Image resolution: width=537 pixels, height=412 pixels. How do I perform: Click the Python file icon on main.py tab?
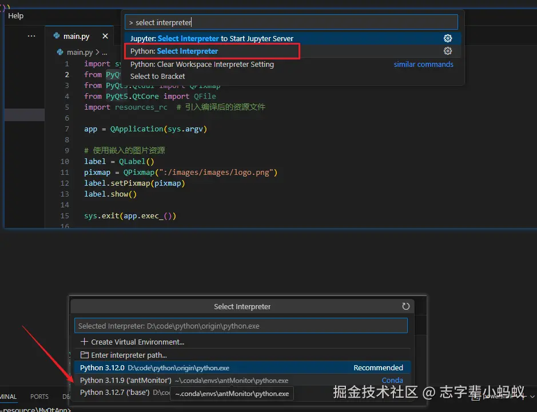pos(57,36)
